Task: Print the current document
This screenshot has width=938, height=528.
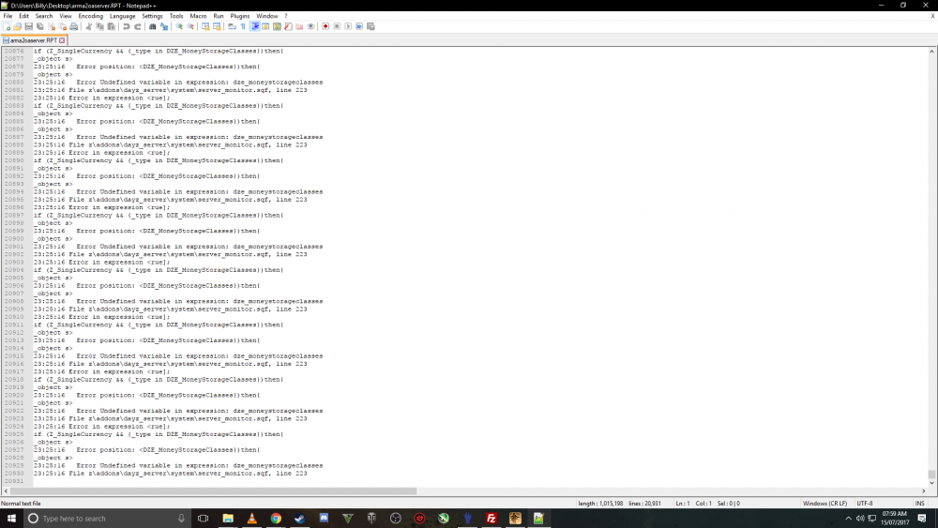Action: [x=73, y=26]
